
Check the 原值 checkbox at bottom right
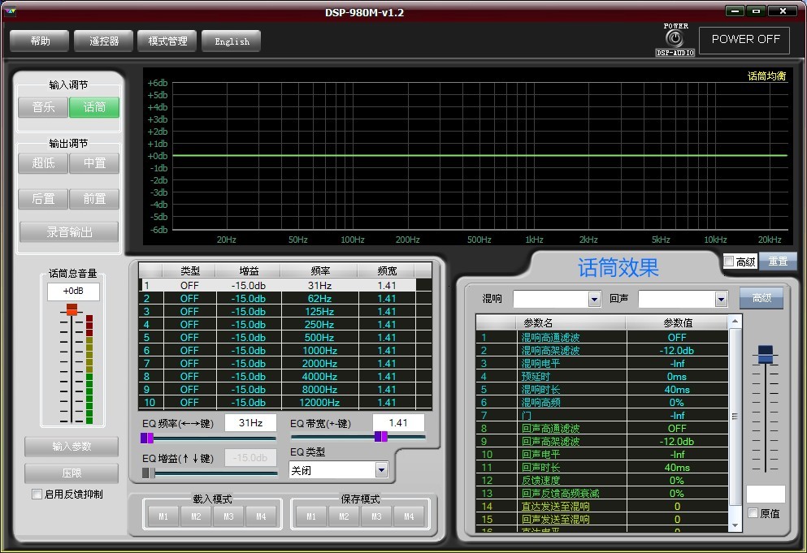pos(753,512)
